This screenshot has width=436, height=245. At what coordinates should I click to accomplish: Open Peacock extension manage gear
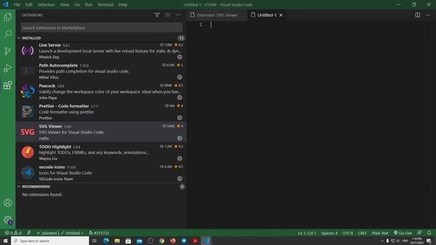point(180,97)
